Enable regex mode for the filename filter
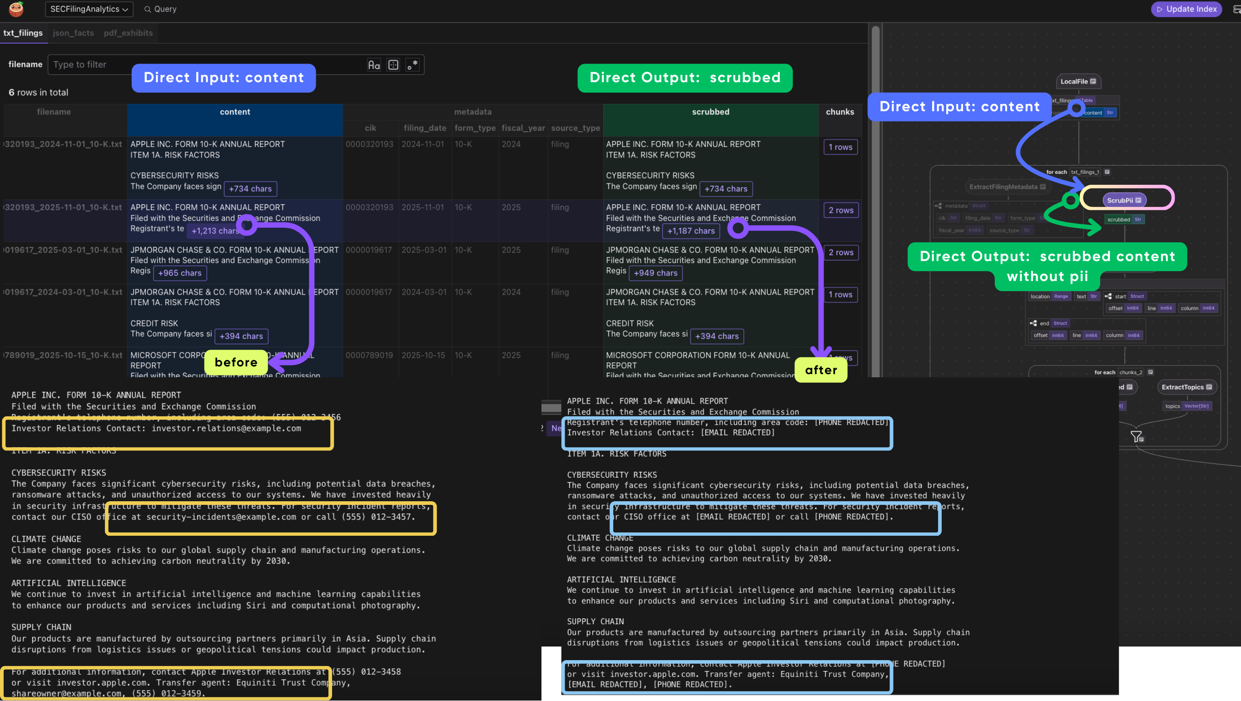Image resolution: width=1241 pixels, height=701 pixels. [x=412, y=64]
